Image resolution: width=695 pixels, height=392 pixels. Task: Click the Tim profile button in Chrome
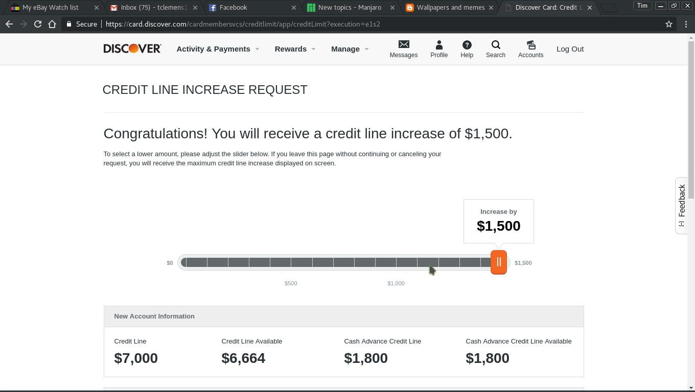tap(642, 6)
